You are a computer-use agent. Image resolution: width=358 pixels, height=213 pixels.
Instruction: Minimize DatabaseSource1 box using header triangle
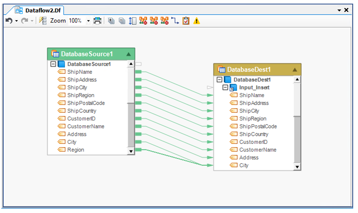128,54
